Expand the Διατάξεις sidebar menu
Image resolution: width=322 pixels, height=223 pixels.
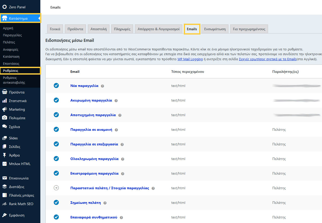17,187
